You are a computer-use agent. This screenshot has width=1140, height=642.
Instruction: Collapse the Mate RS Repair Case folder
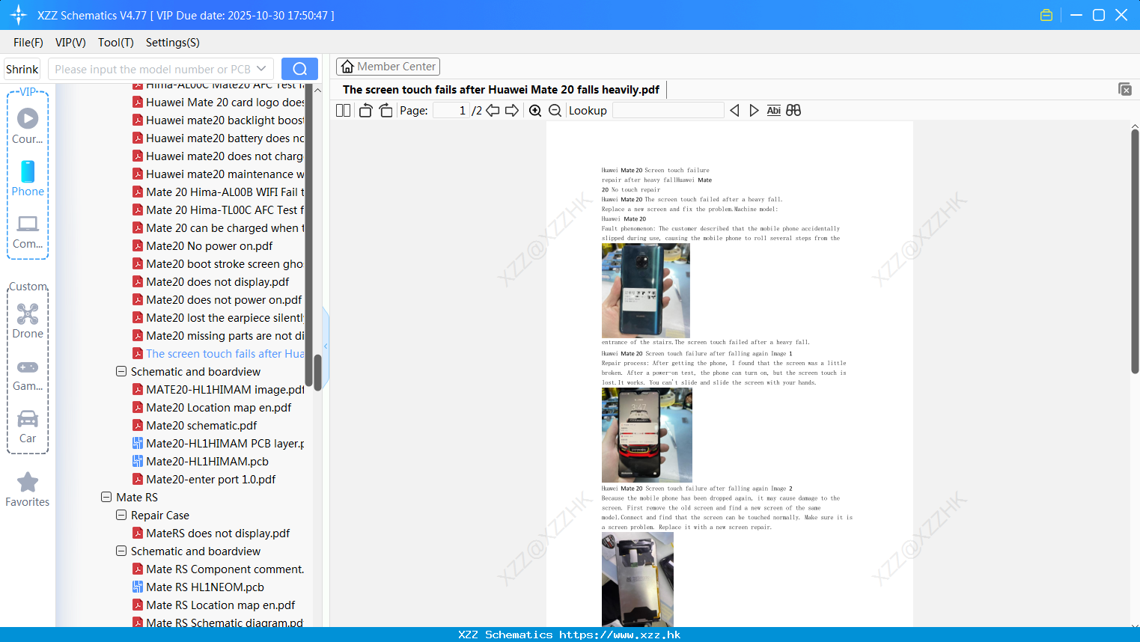click(121, 515)
